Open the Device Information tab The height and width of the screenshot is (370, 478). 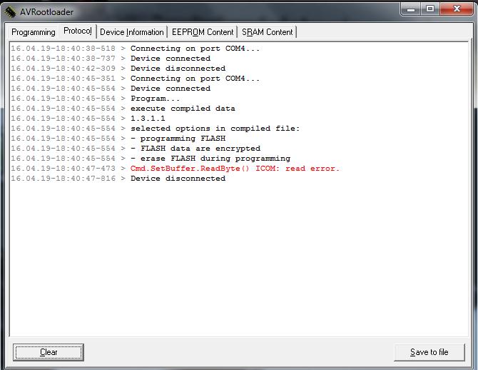132,32
